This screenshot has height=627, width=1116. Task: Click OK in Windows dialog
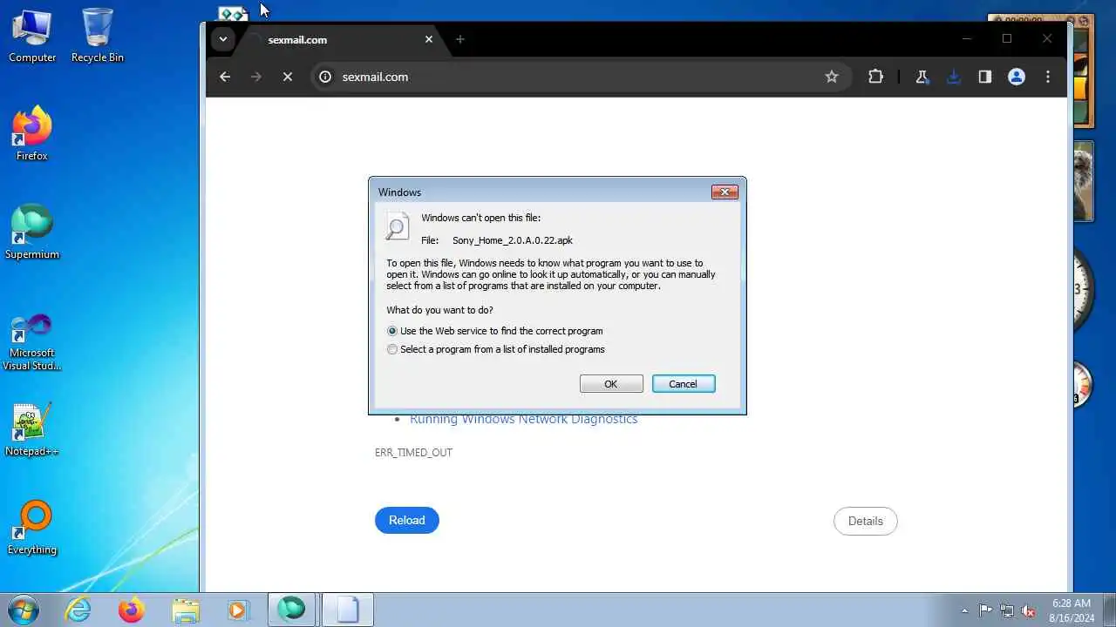tap(611, 384)
